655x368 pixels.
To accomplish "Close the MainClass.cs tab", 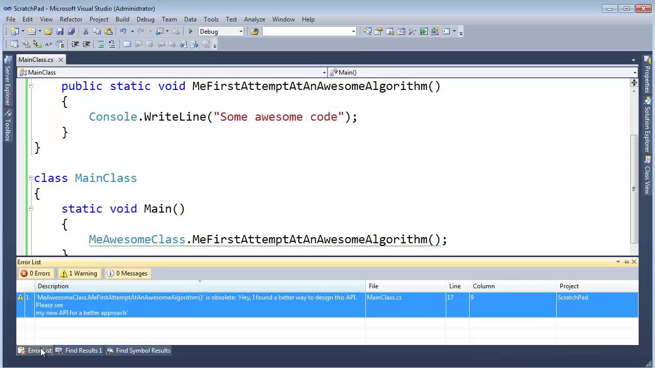I will click(60, 60).
